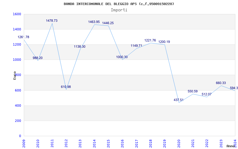The image size is (238, 149).
Task: Click the 2020 x-axis year label
Action: click(x=179, y=144)
